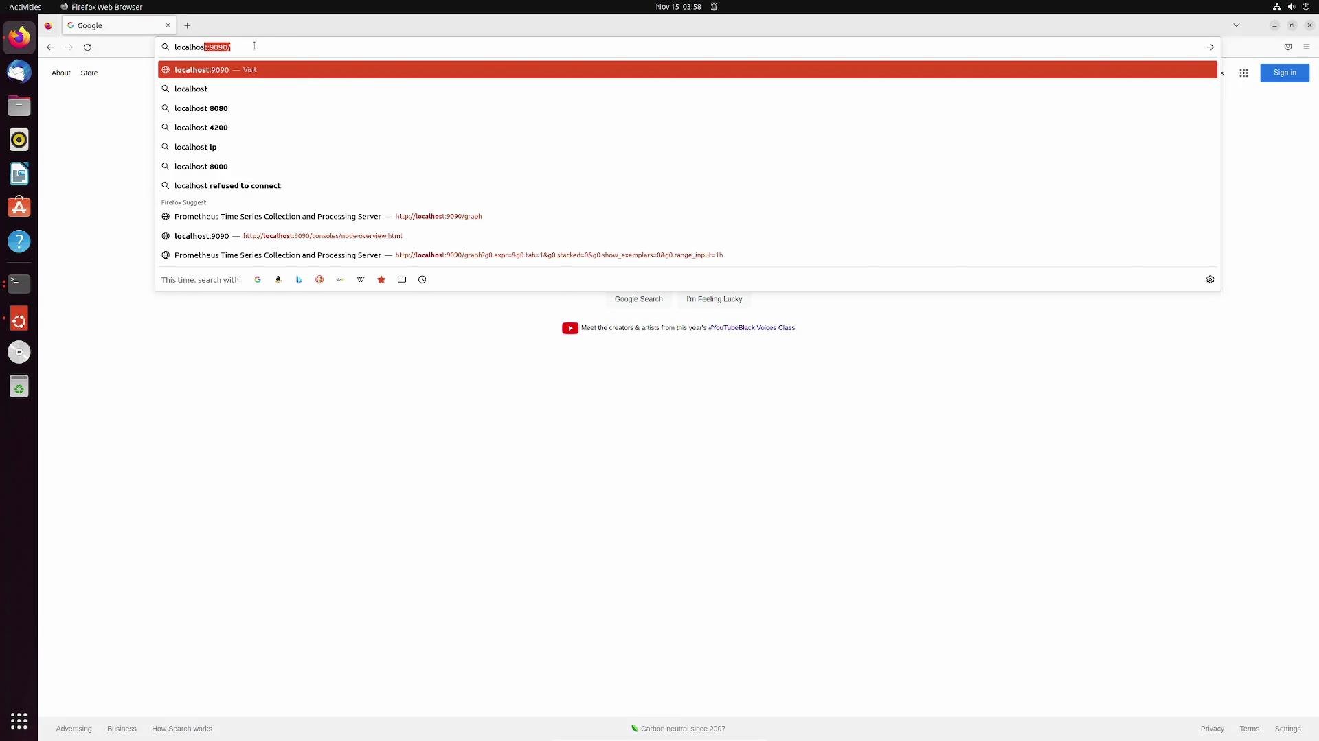Open Terms footer link
Viewport: 1319px width, 741px height.
1250,729
